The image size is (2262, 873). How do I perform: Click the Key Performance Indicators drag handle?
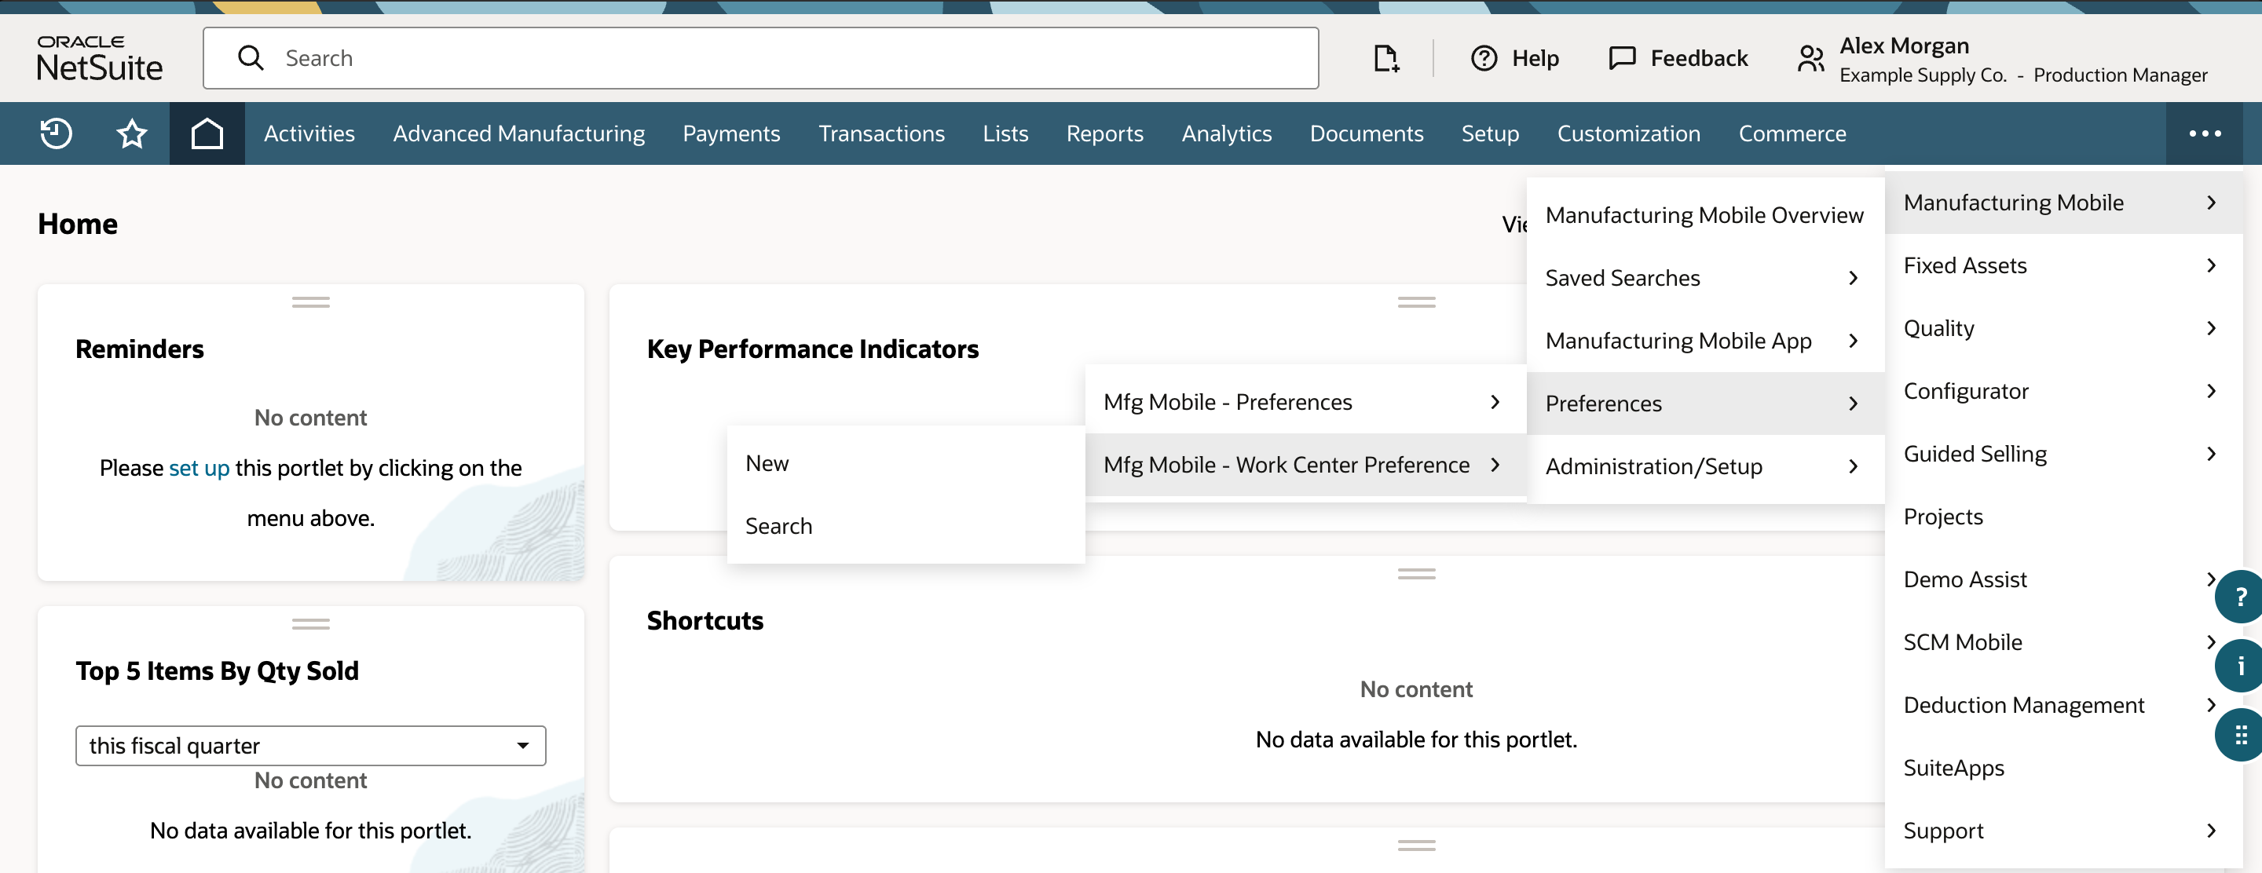(x=1416, y=301)
